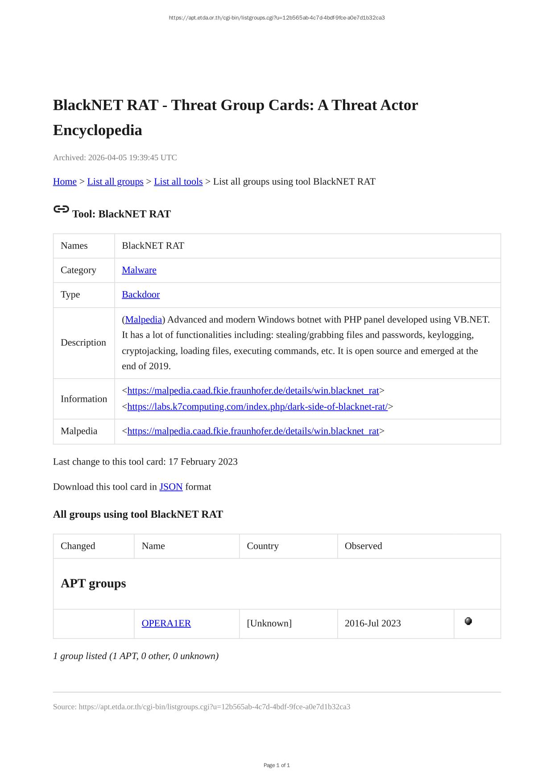
Task: Click the Changed column header
Action: click(78, 546)
